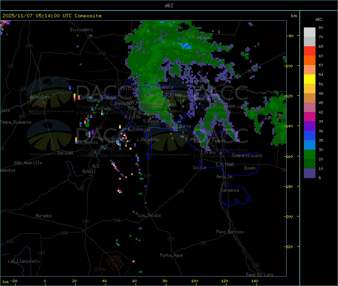Select the Agua_Toro map label
This screenshot has width=338, height=286.
point(40,97)
